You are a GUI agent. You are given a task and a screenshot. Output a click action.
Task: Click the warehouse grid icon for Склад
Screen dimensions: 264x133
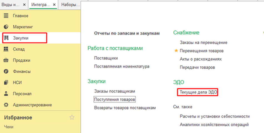[x=6, y=49]
